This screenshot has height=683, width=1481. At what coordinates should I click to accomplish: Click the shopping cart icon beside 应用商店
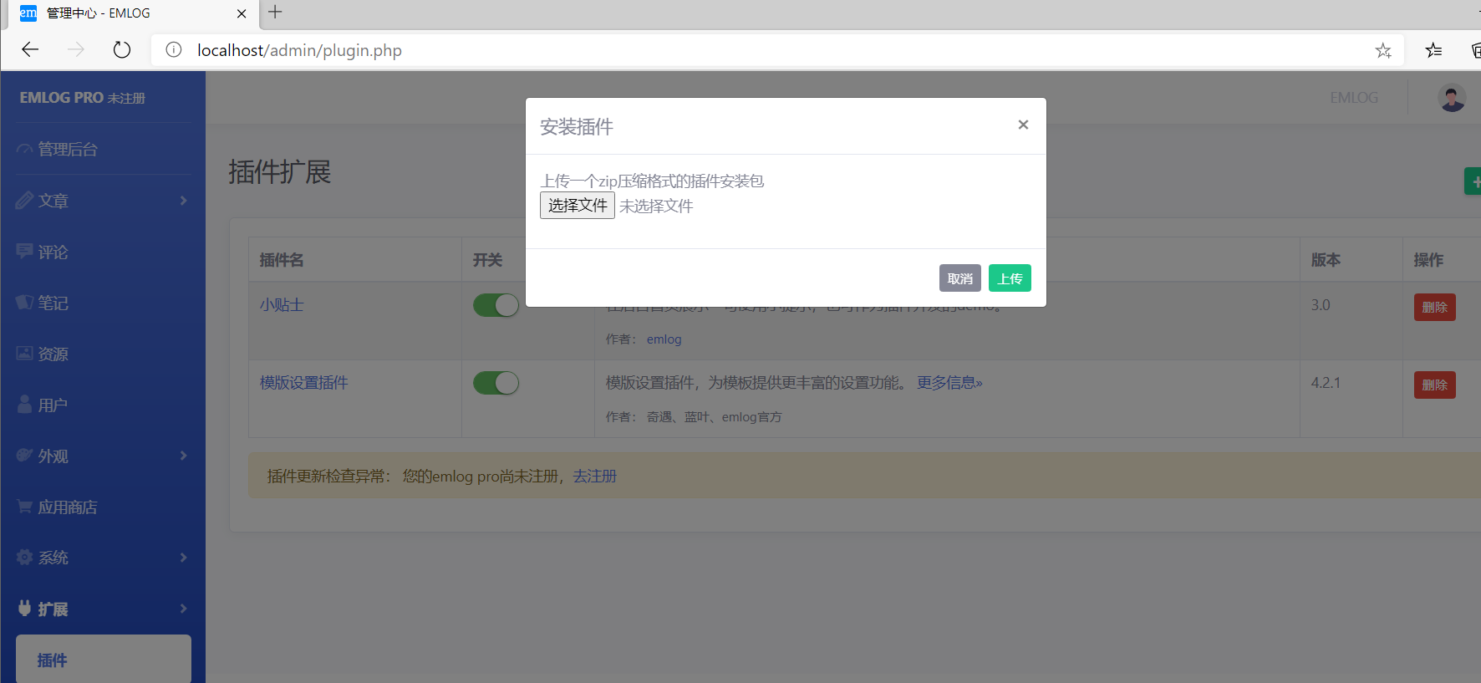[24, 506]
